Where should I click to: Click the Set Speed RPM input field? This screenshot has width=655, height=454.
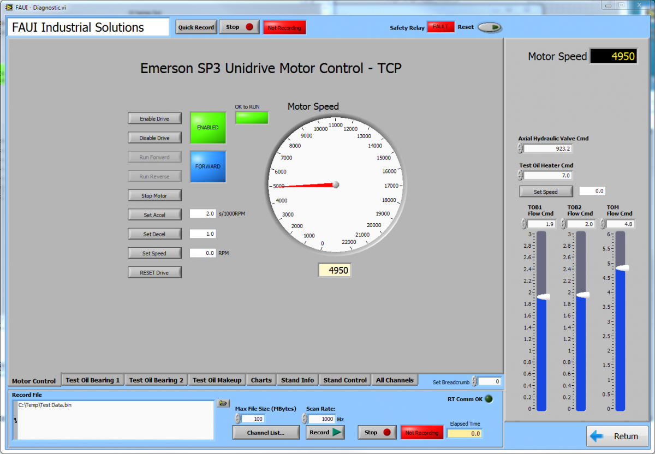click(203, 253)
